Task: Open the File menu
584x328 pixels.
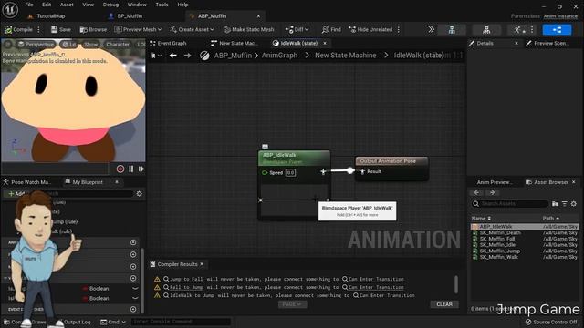Action: coord(29,5)
